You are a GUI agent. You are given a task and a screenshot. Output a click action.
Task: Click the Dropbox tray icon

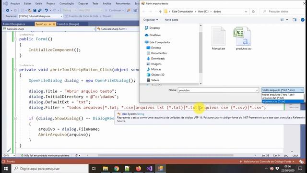click(277, 169)
